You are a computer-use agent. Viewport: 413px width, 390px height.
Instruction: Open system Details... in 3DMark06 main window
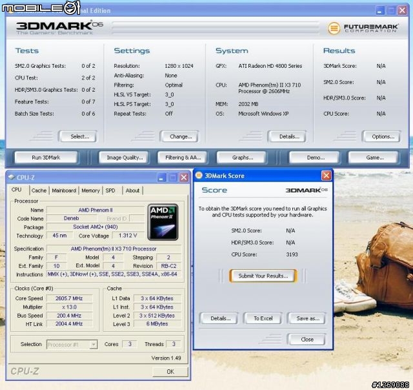(x=287, y=136)
